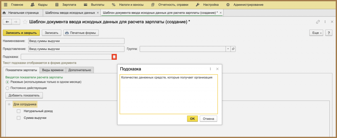Open Печатные формы
Image resolution: width=337 pixels, height=138 pixels.
click(x=81, y=33)
